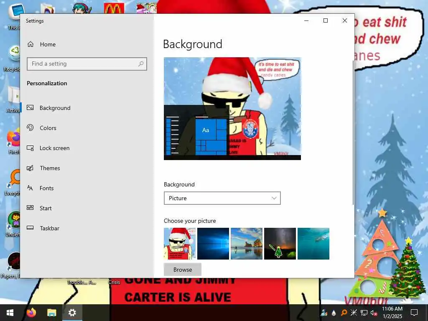This screenshot has height=321, width=428.
Task: Click the Taskbar icon in sidebar
Action: coord(30,228)
